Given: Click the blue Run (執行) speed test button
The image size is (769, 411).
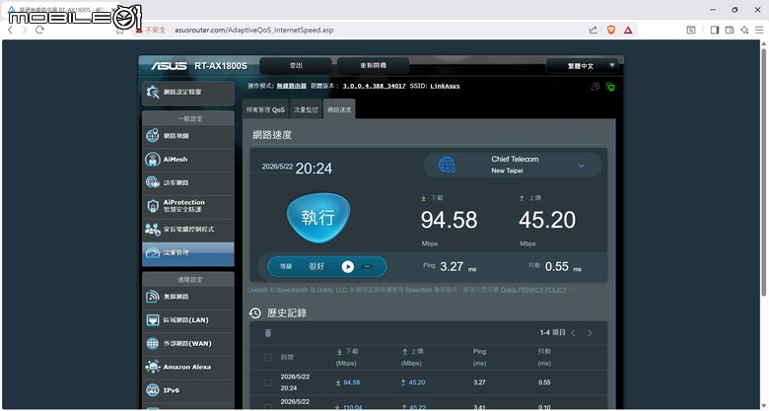Looking at the screenshot, I should (x=318, y=217).
